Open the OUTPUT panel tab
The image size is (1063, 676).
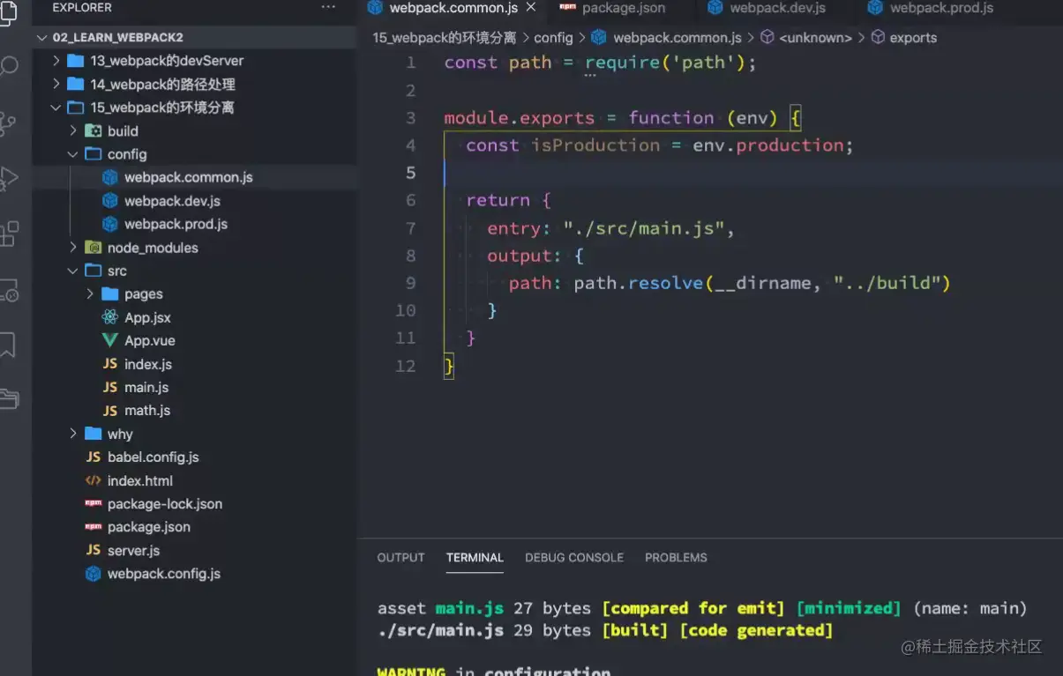[400, 557]
